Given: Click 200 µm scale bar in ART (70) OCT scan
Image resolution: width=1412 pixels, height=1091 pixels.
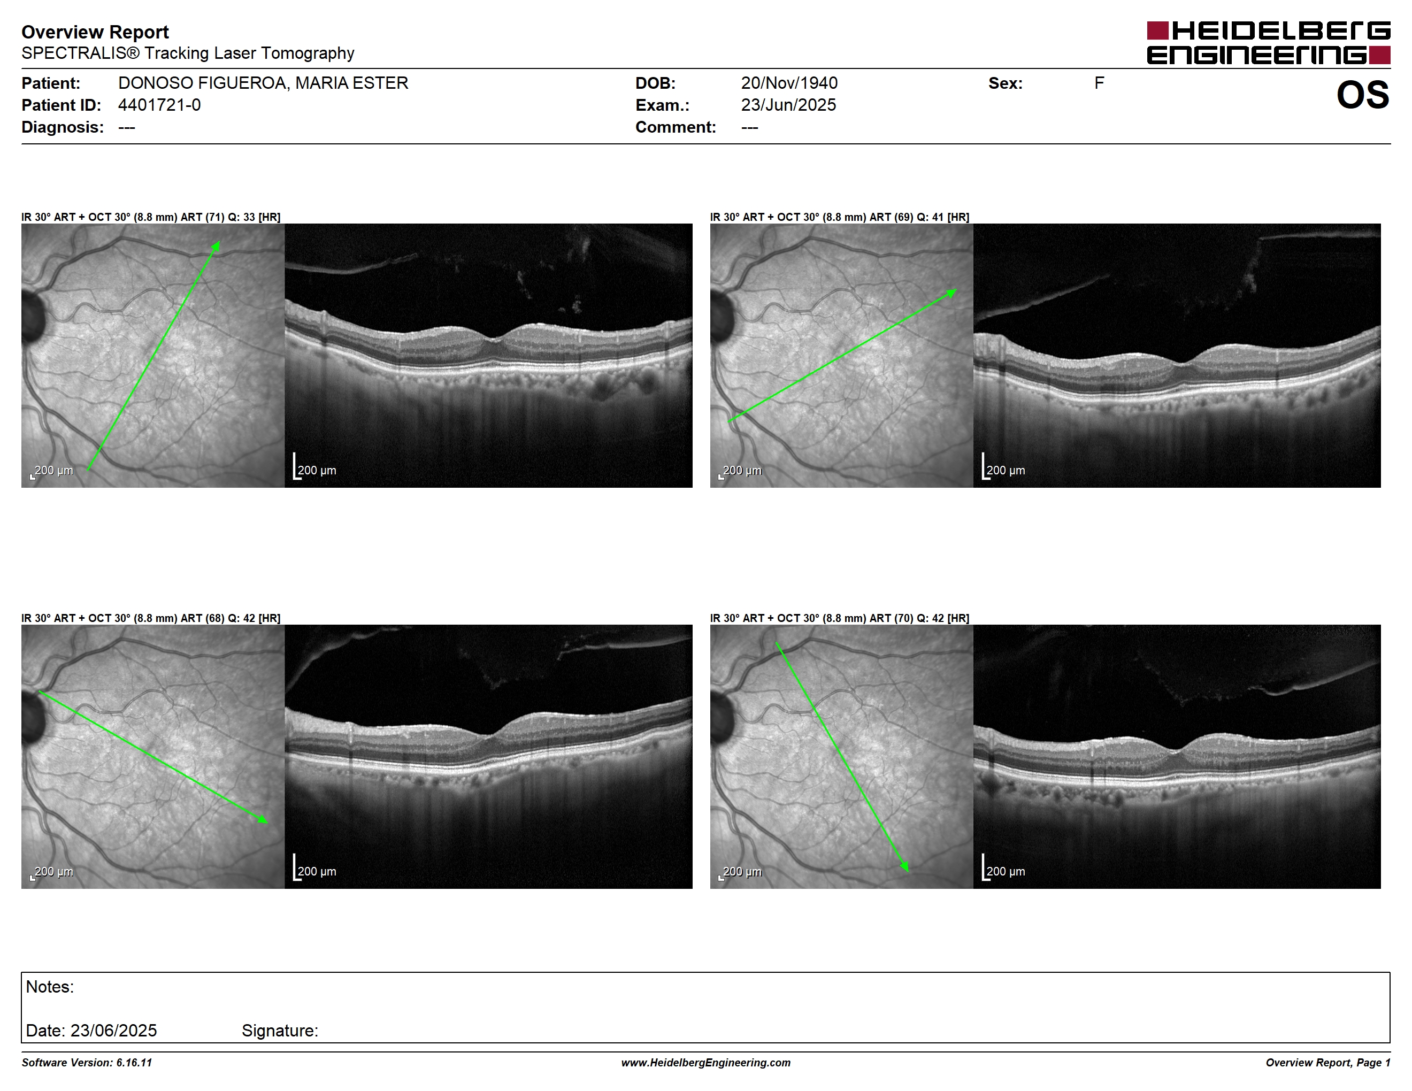Looking at the screenshot, I should coord(1003,867).
